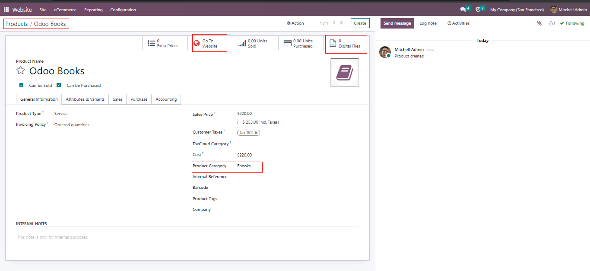
Task: Go to the next record arrow
Action: (x=341, y=23)
